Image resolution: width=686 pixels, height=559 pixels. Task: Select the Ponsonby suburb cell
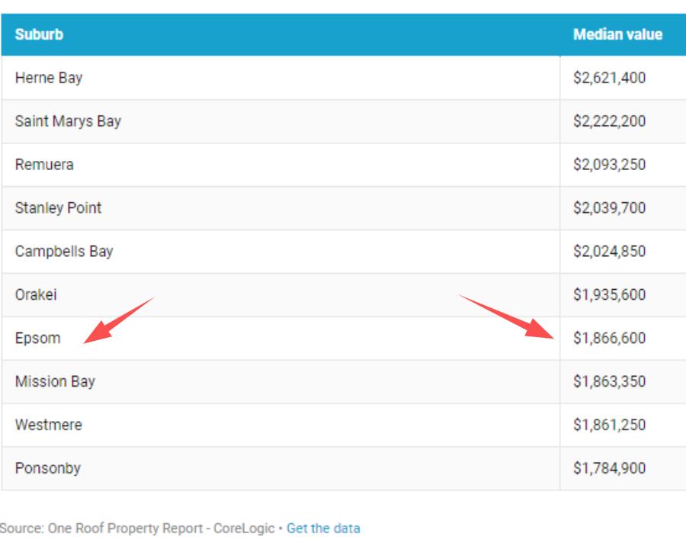(x=47, y=468)
